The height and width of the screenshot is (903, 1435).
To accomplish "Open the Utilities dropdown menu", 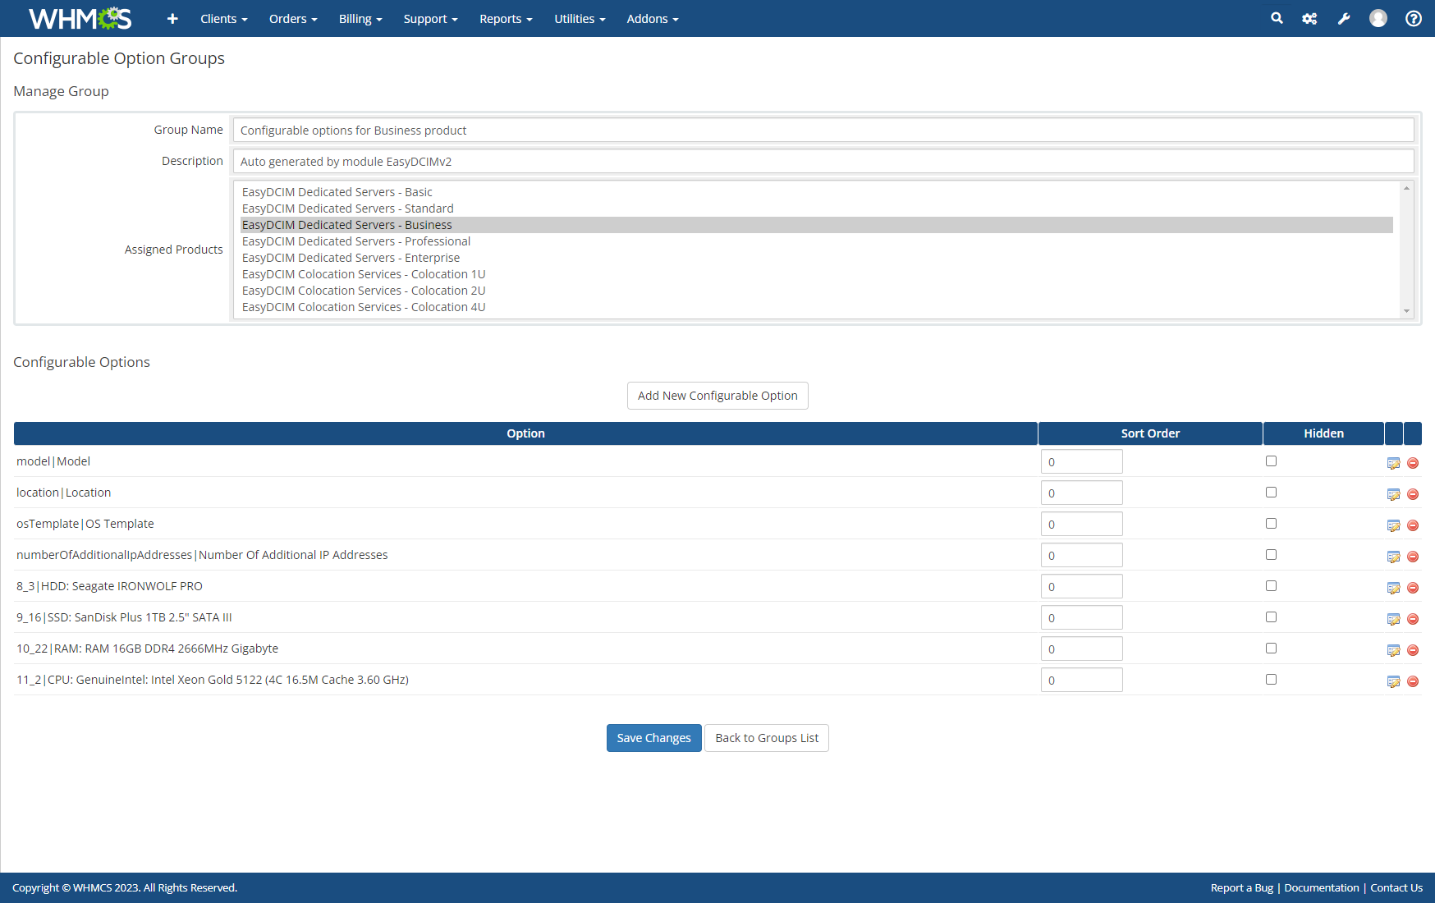I will 580,19.
